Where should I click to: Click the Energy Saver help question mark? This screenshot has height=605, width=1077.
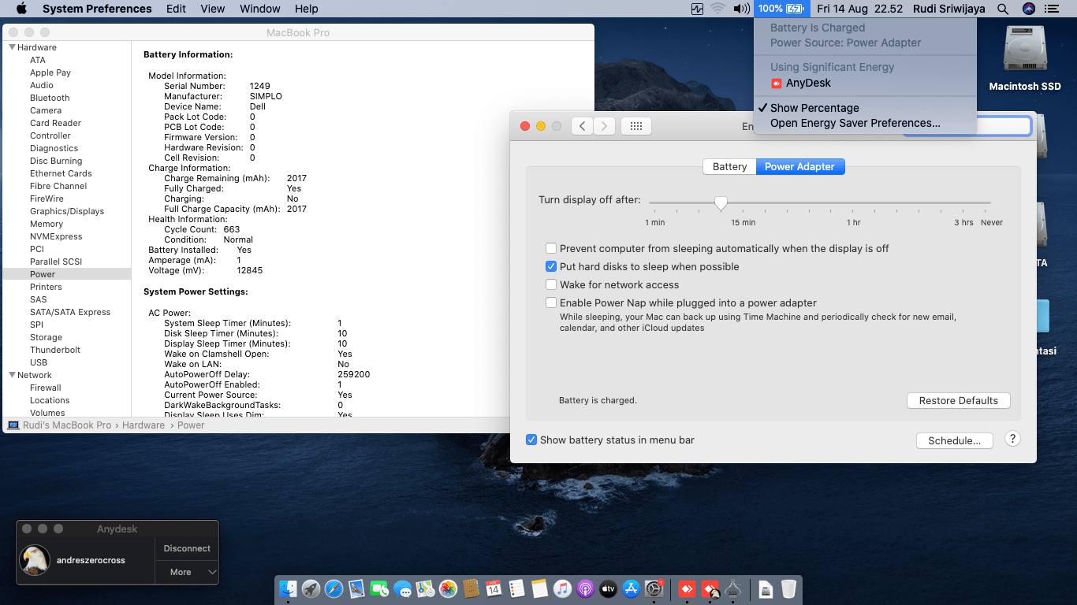coord(1013,440)
